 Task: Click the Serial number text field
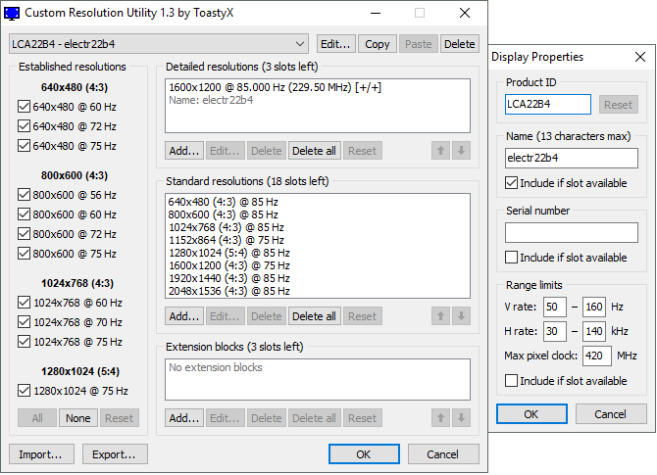[x=572, y=232]
